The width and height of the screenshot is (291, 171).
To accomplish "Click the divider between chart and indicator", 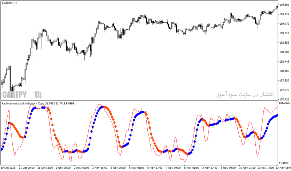I will (139, 100).
